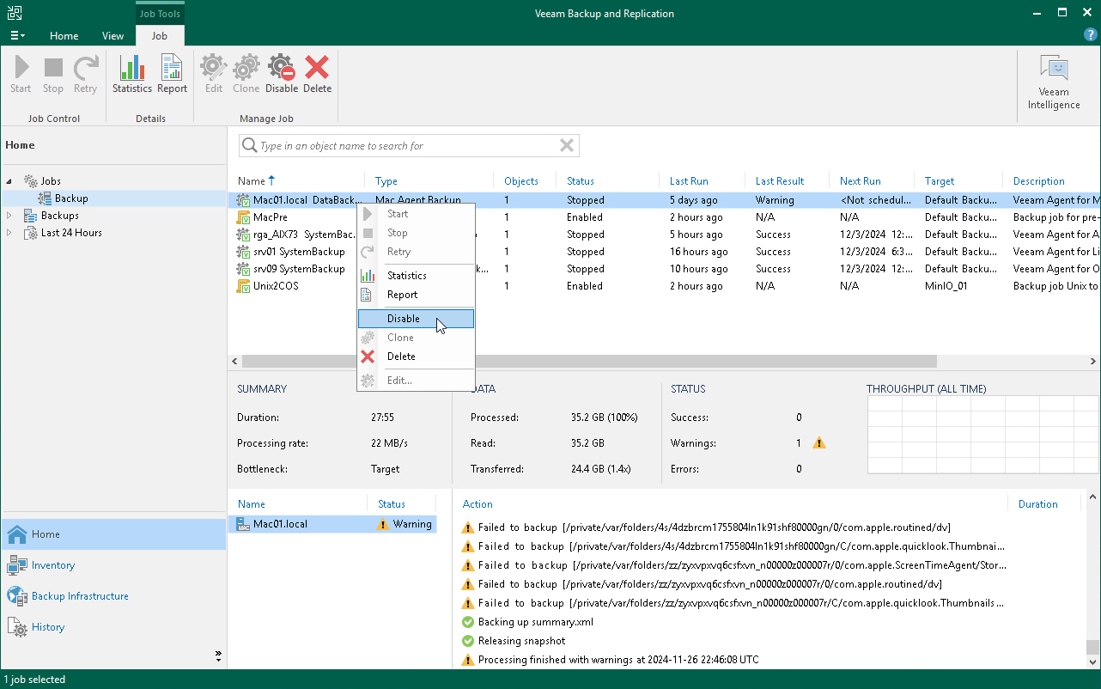Open the Statistics view from the ribbon
The width and height of the screenshot is (1101, 689).
pos(131,73)
